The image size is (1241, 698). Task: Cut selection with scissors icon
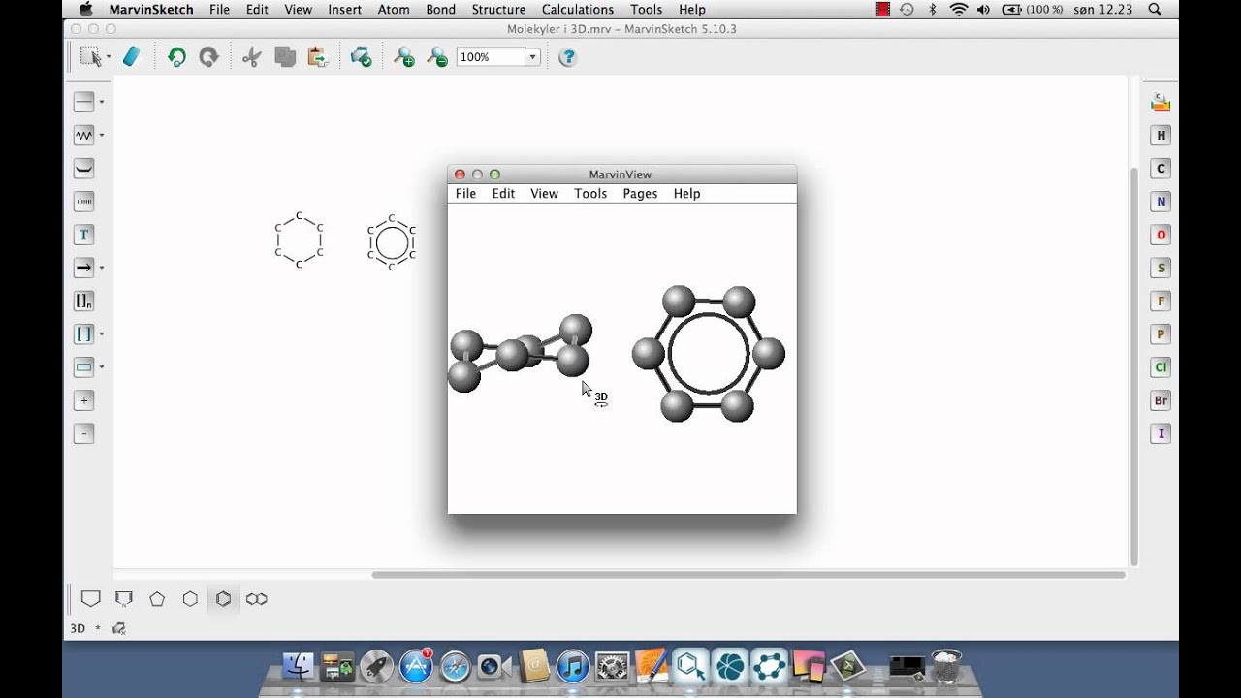click(252, 57)
